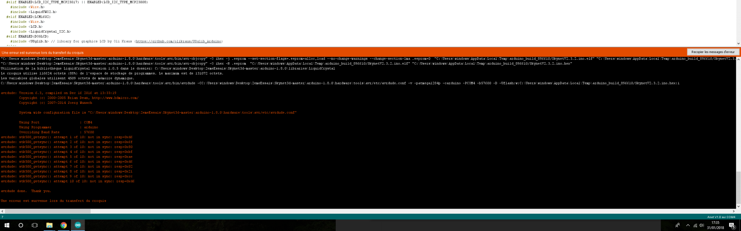Click the stk500_getsync attempt 10 of 10 line

click(x=68, y=181)
